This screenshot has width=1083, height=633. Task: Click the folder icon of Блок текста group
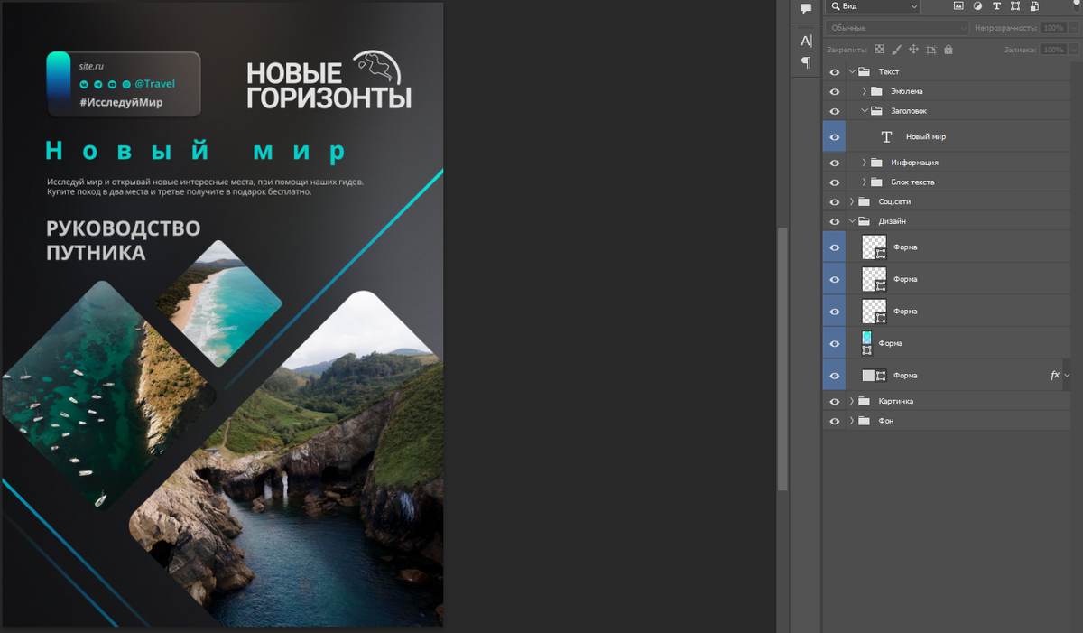point(876,182)
